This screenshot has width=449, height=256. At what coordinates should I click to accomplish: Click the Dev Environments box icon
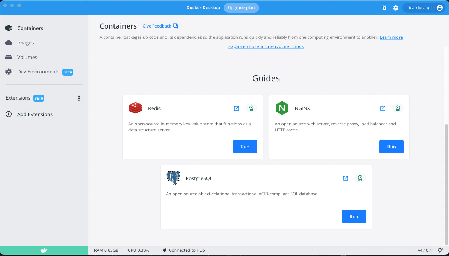tap(9, 72)
